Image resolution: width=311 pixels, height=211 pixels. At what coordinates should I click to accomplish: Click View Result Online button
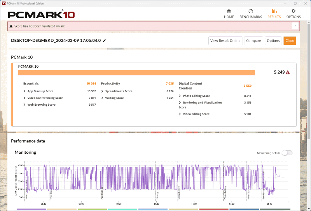pos(225,41)
